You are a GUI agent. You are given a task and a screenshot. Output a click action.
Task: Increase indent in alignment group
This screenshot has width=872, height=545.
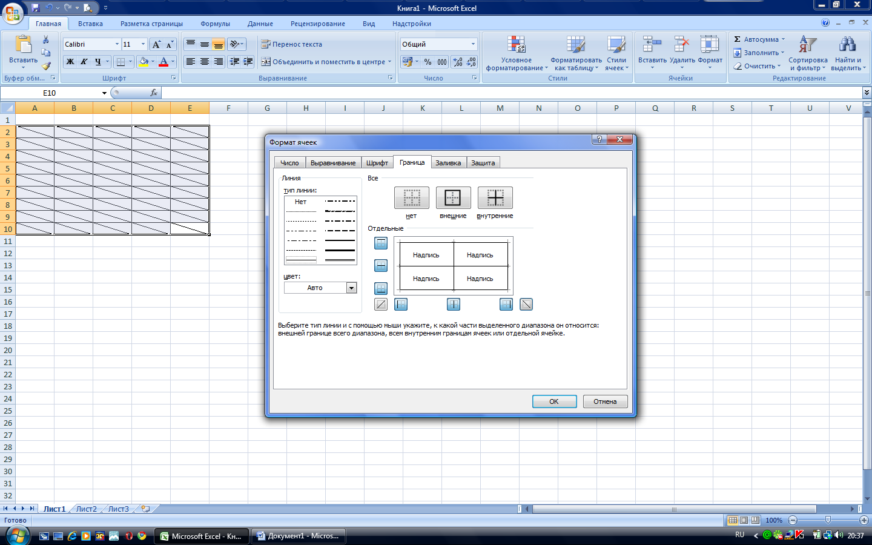click(248, 62)
